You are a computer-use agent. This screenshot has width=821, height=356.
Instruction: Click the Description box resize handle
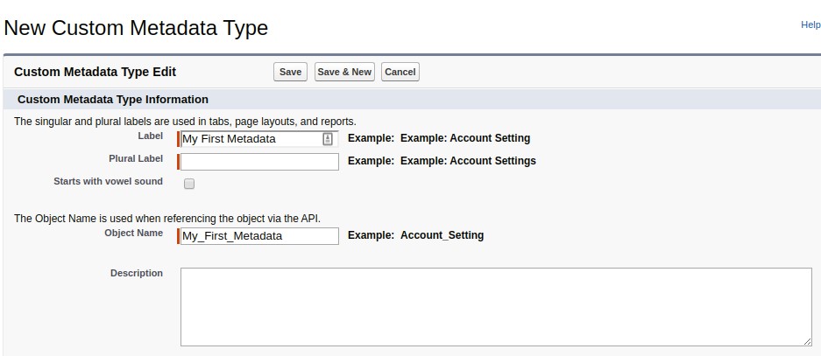point(807,342)
